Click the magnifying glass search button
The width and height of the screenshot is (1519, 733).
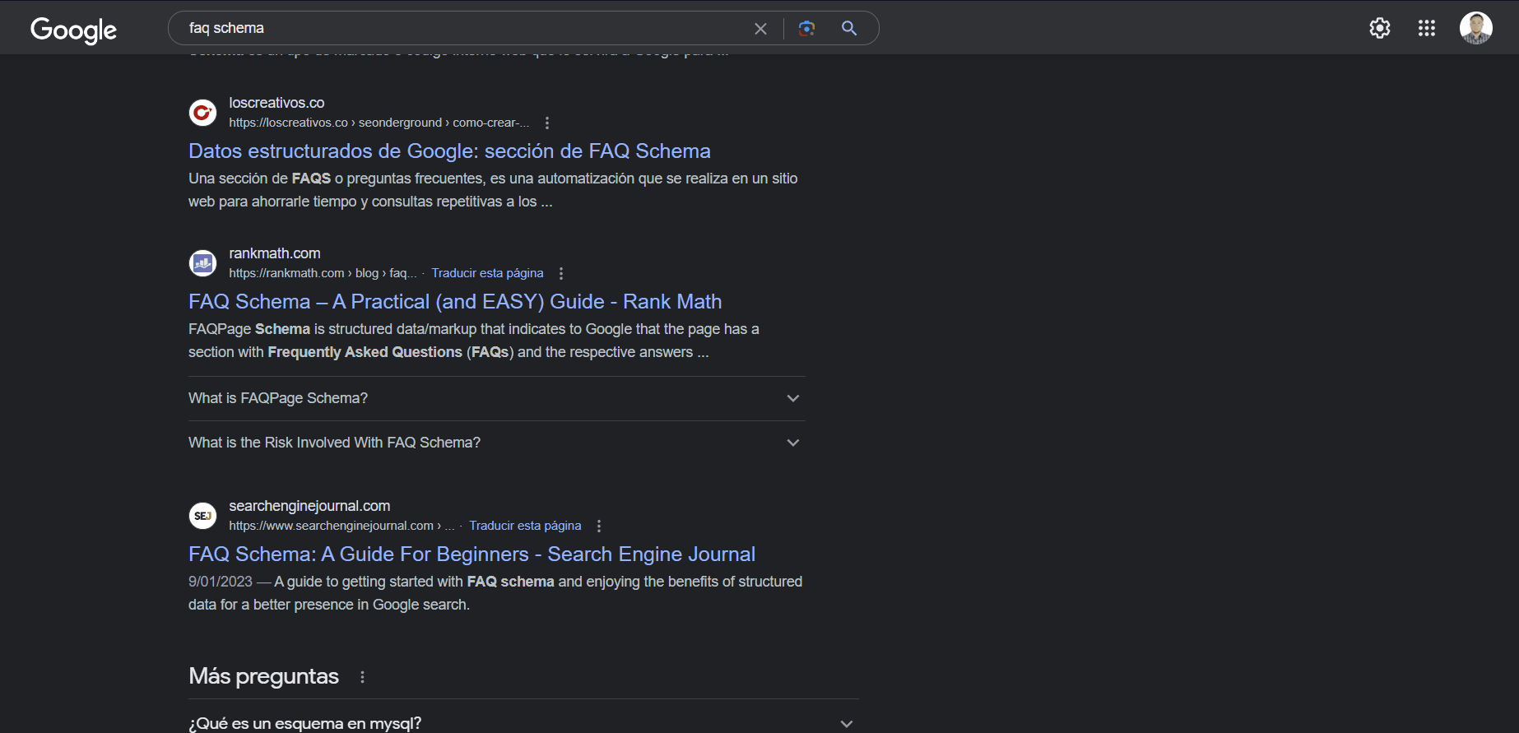[849, 29]
